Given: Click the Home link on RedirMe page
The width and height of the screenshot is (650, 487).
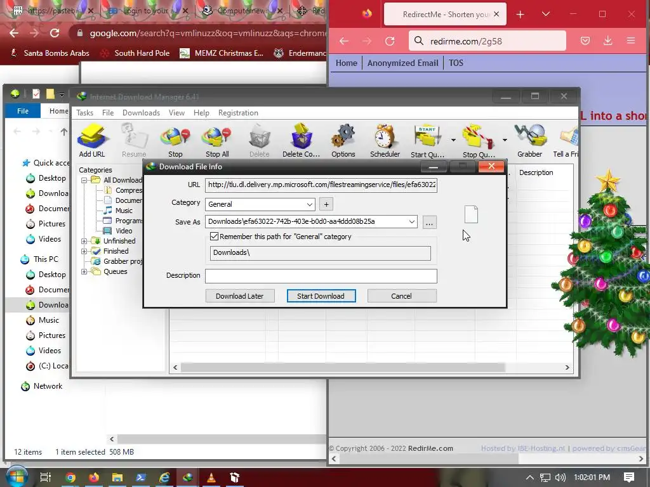Looking at the screenshot, I should click(x=346, y=63).
